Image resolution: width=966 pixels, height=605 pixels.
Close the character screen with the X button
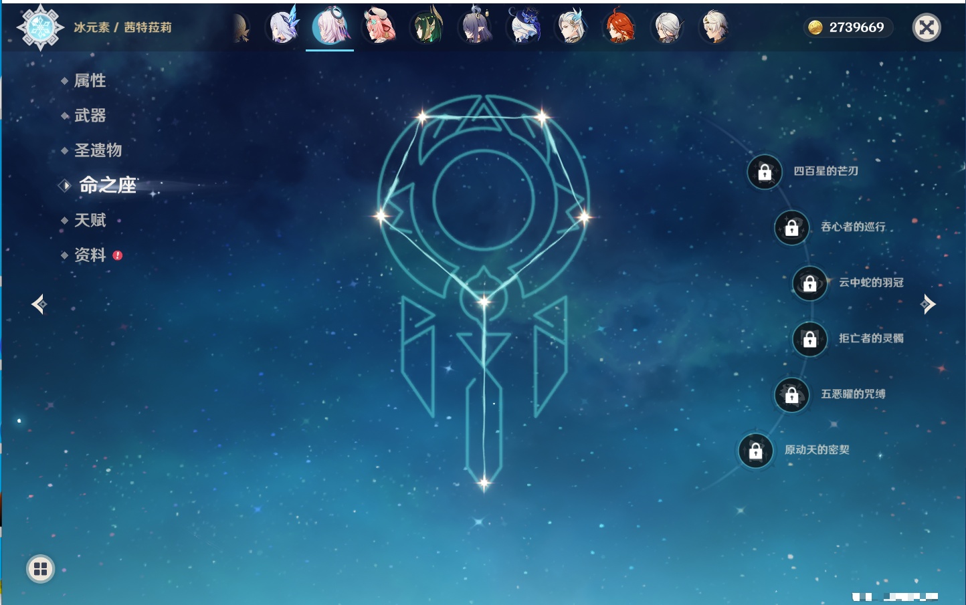(927, 27)
